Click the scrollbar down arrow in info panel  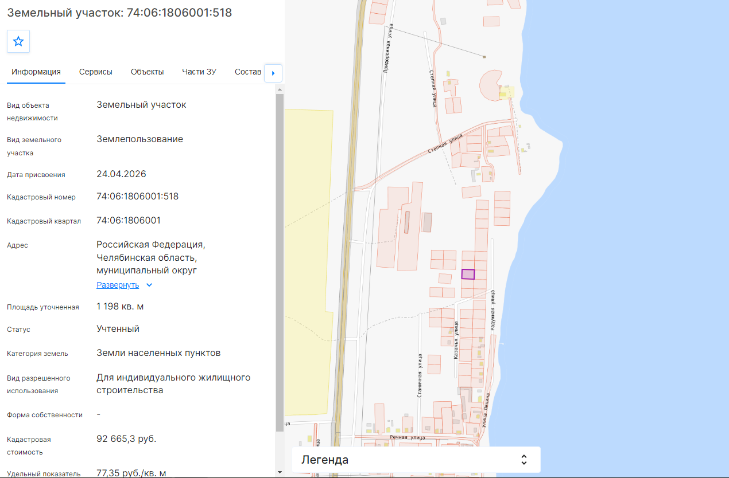pyautogui.click(x=280, y=472)
